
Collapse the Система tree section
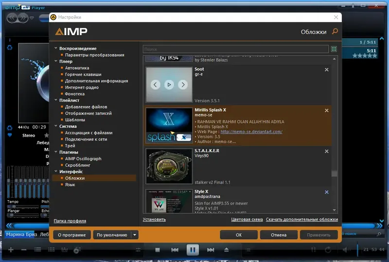[56, 126]
